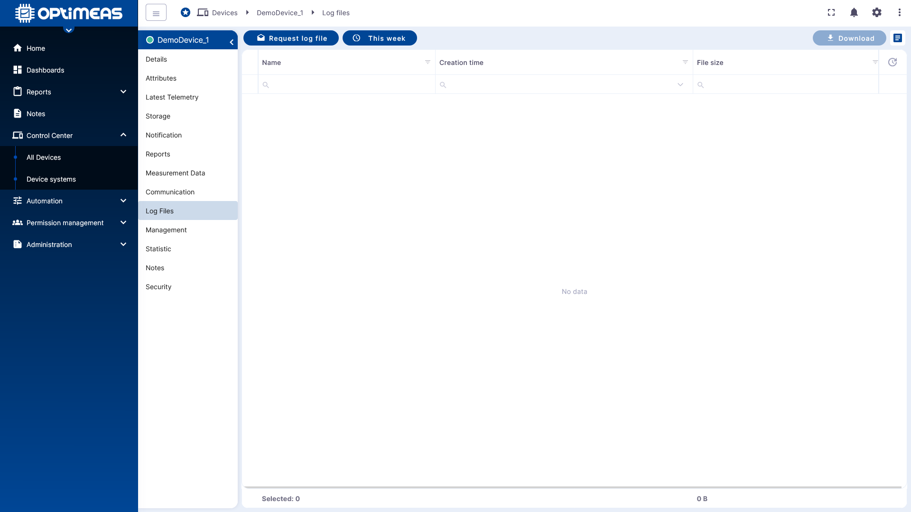Click the Home icon in sidebar
The width and height of the screenshot is (911, 512).
[18, 48]
